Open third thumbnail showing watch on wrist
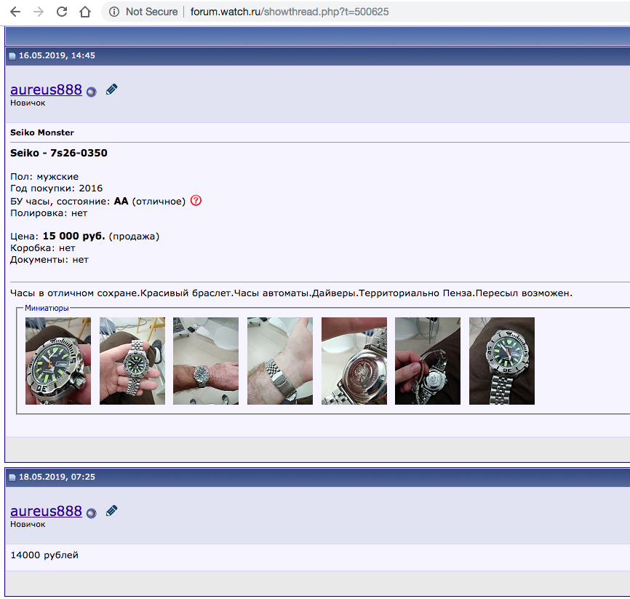 point(206,361)
